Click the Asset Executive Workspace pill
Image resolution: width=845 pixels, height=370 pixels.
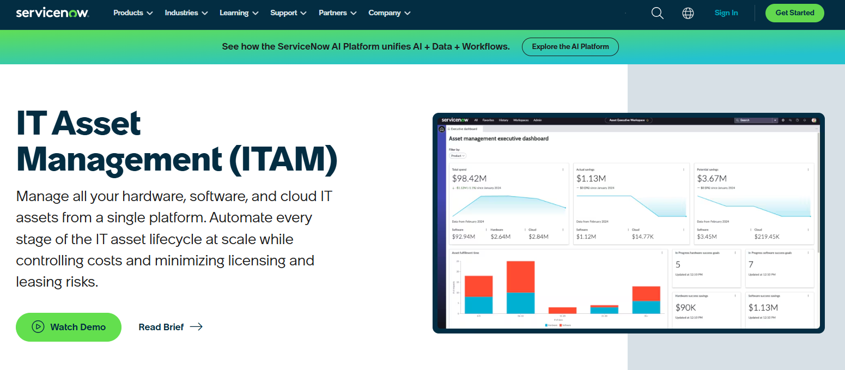[629, 120]
